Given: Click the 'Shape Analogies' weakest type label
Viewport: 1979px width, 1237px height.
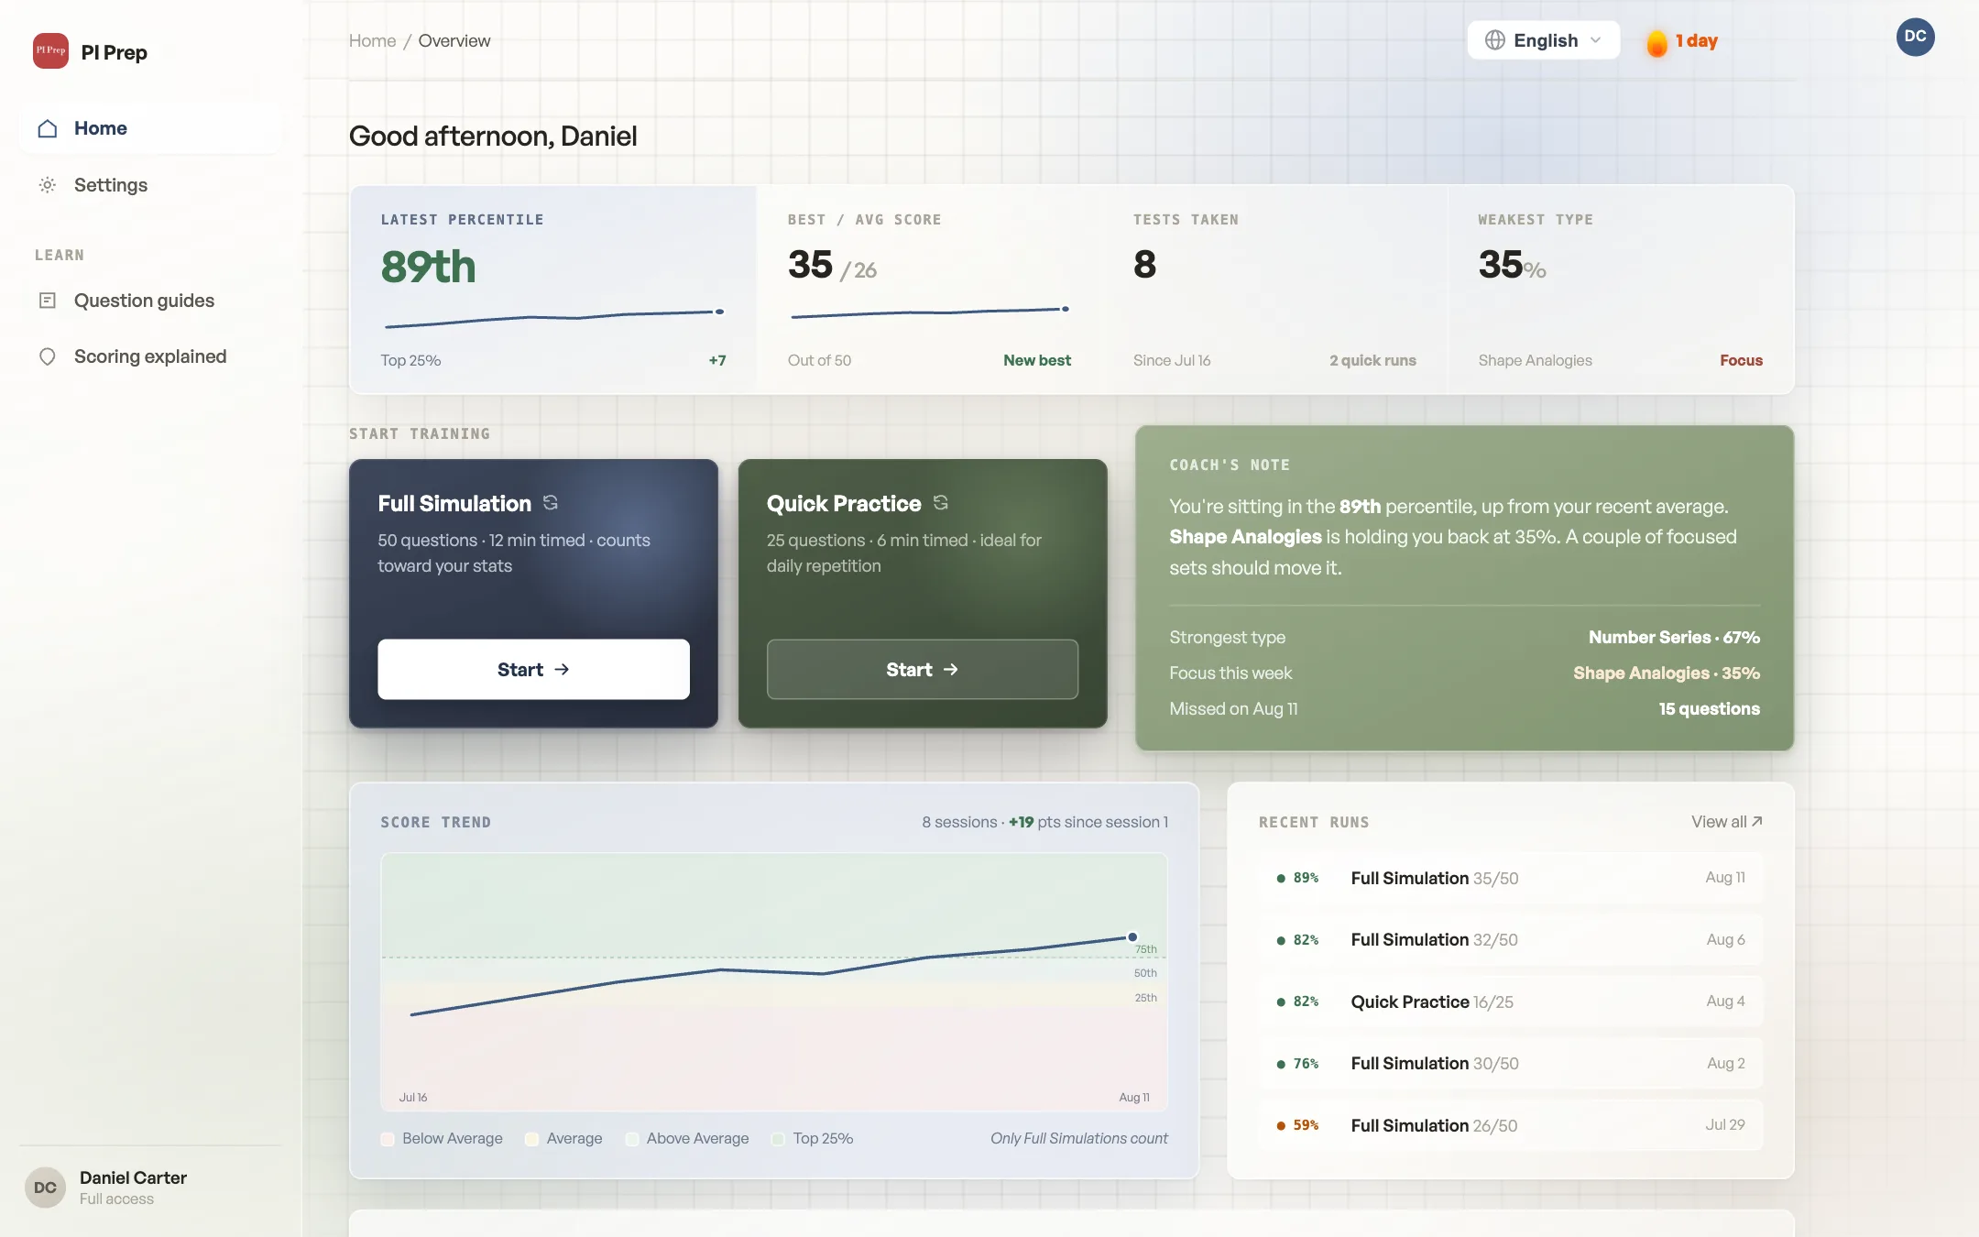Looking at the screenshot, I should [1535, 360].
